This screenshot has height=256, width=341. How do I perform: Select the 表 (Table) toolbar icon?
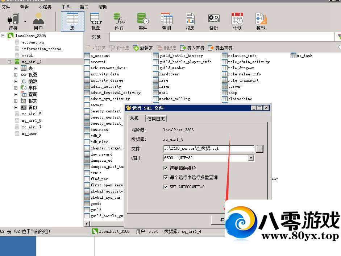tap(72, 21)
